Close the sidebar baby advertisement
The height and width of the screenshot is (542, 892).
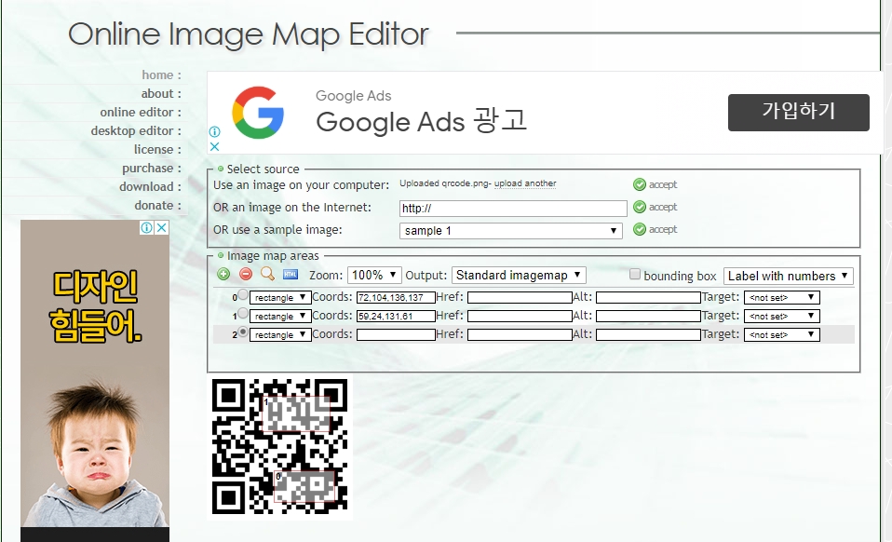[x=162, y=227]
